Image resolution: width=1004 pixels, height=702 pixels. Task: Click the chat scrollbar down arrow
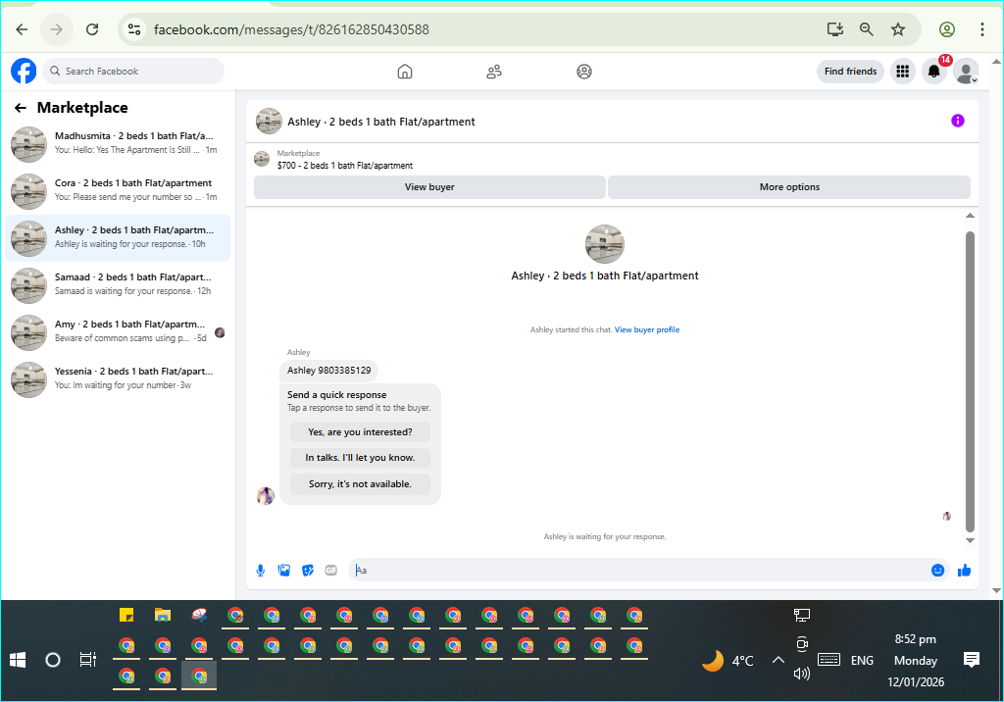970,540
